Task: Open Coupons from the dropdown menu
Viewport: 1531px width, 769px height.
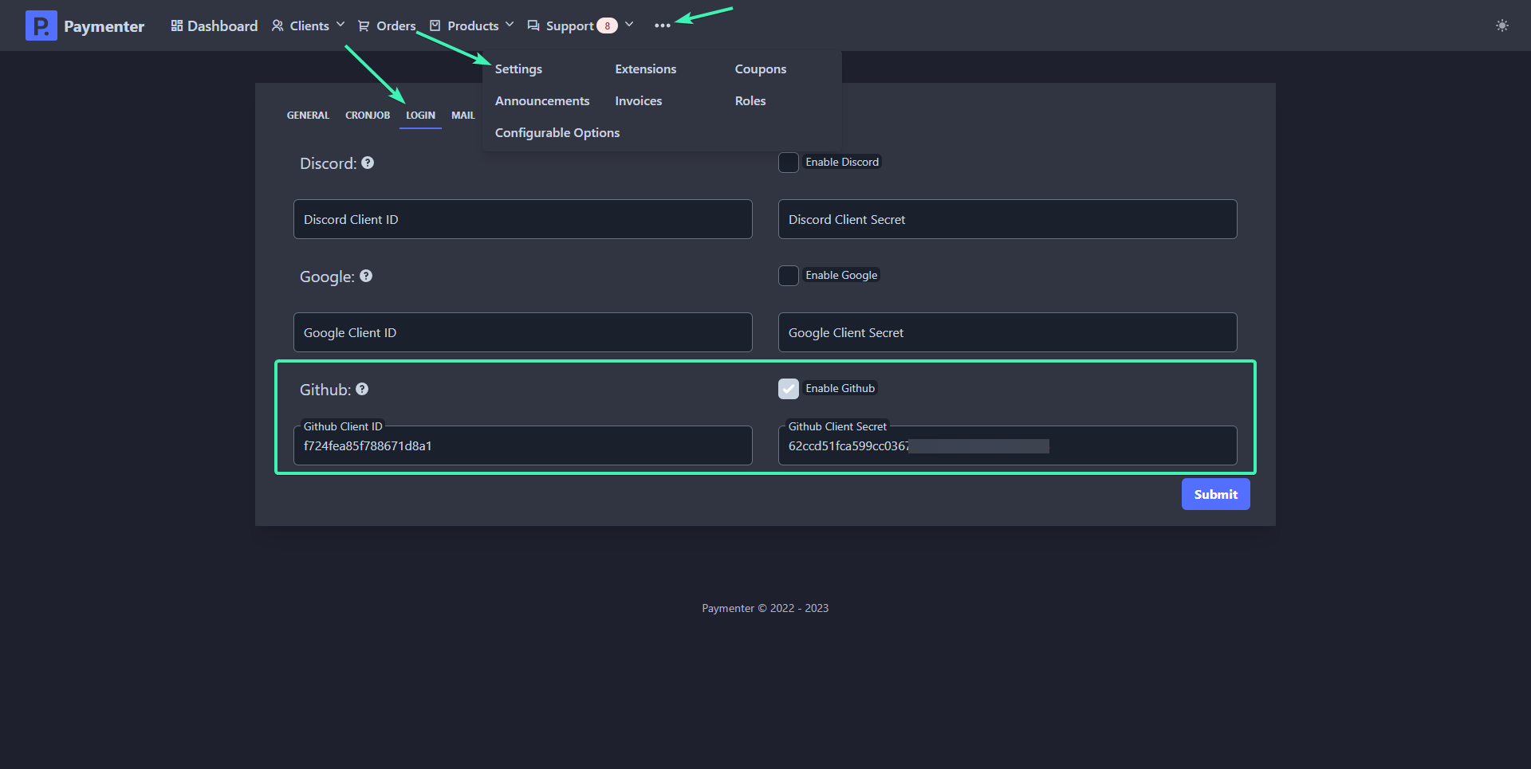Action: coord(761,69)
